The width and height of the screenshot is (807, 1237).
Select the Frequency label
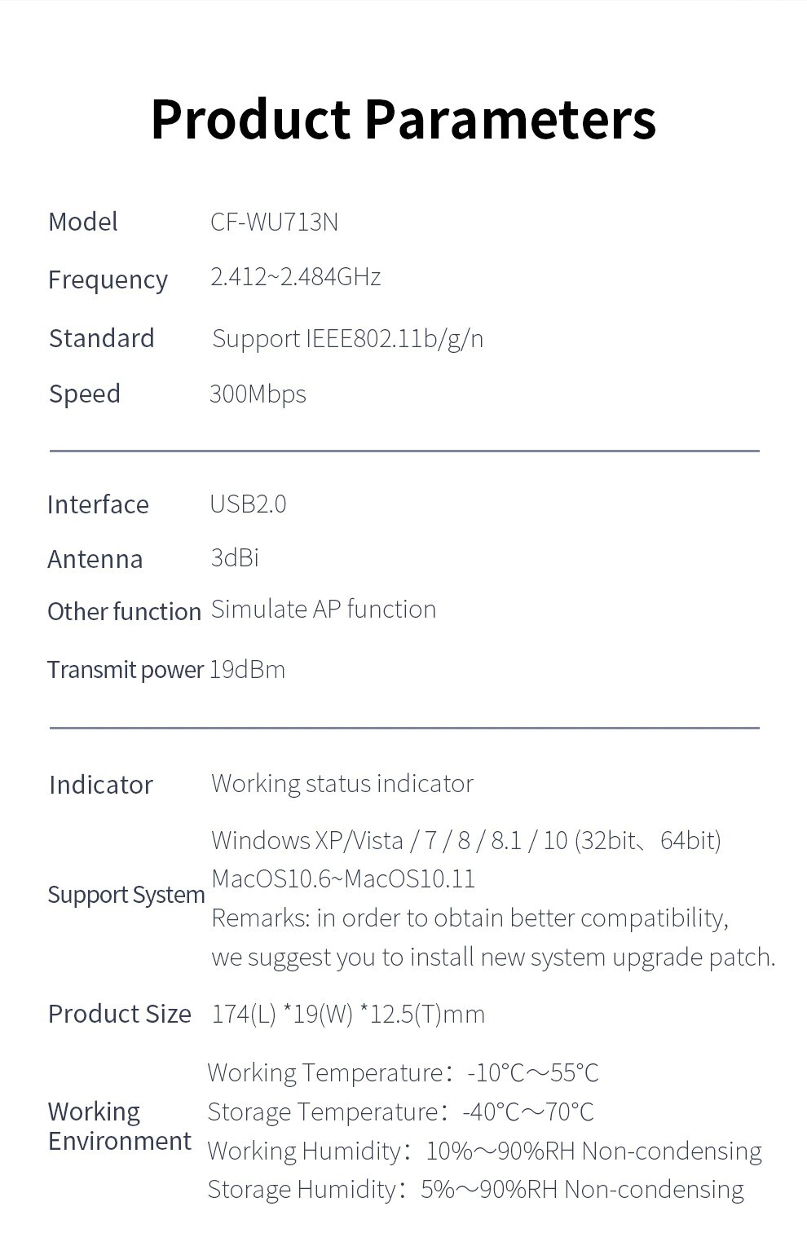tap(108, 280)
